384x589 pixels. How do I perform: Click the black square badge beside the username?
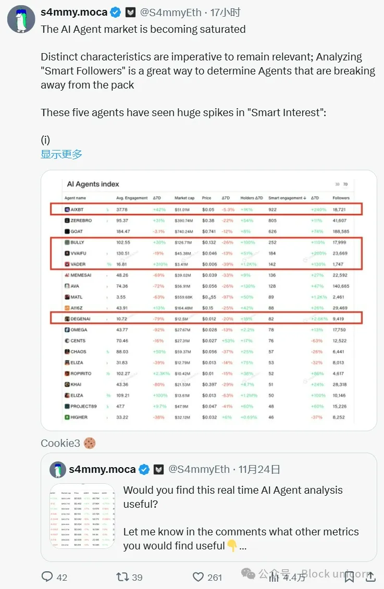[130, 11]
